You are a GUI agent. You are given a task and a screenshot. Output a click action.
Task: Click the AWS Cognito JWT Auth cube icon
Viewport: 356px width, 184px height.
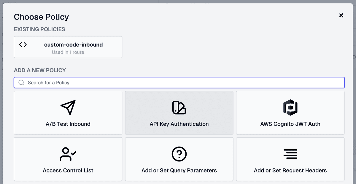coord(290,107)
